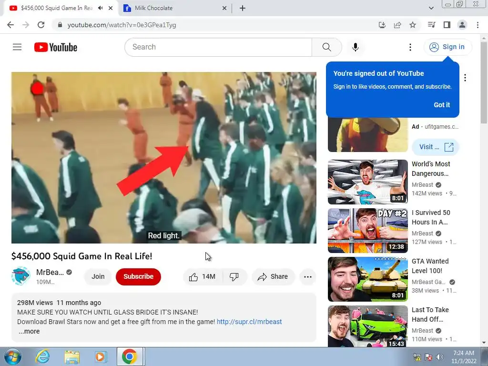This screenshot has width=488, height=366.
Task: Open the Windows Start menu
Action: tap(13, 356)
